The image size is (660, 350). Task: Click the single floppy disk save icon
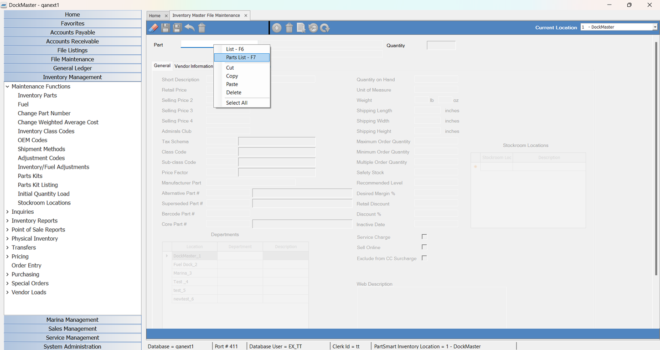pos(165,28)
